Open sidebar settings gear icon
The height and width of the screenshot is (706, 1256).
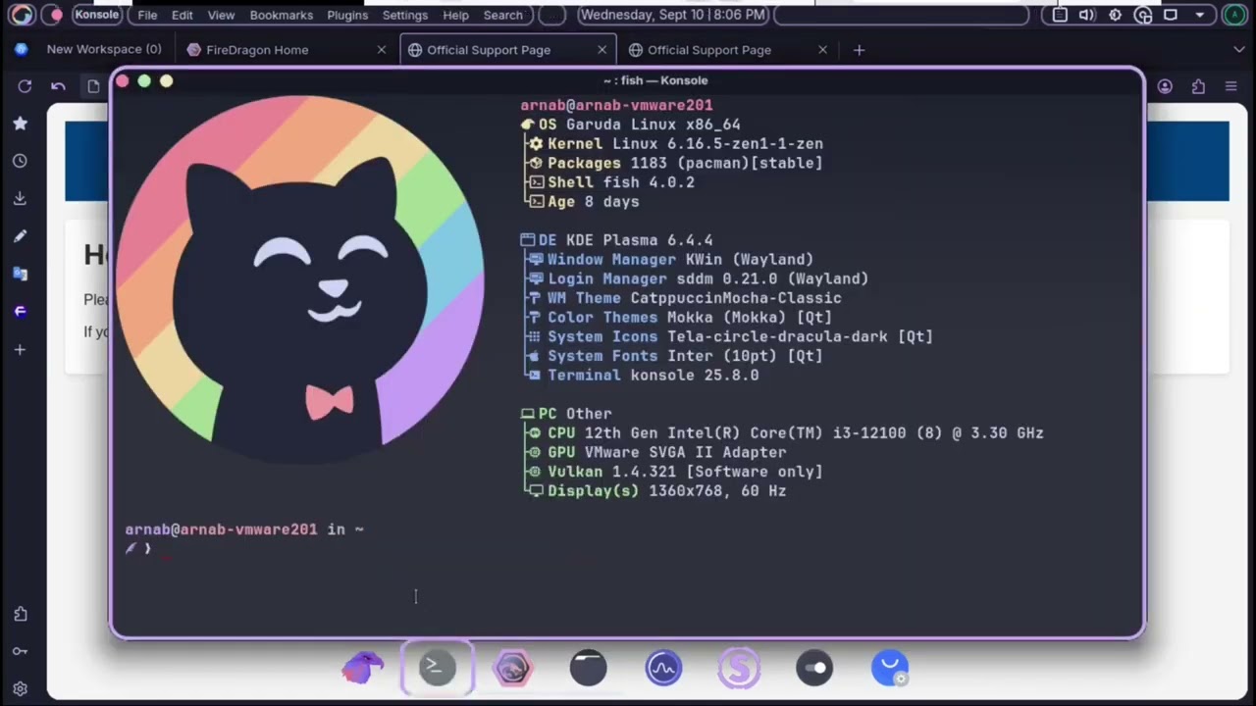click(x=20, y=688)
